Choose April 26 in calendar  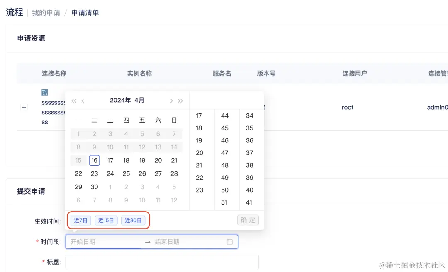point(142,173)
